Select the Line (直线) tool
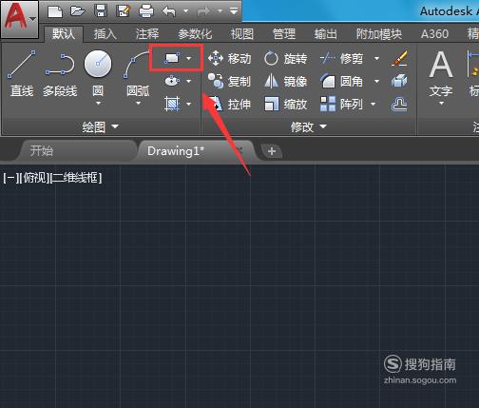Screen dimensions: 479x408 22,74
